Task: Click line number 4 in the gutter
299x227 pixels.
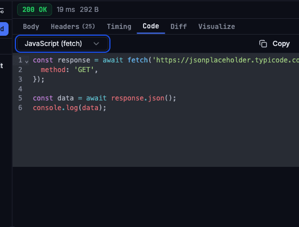Action: point(20,89)
